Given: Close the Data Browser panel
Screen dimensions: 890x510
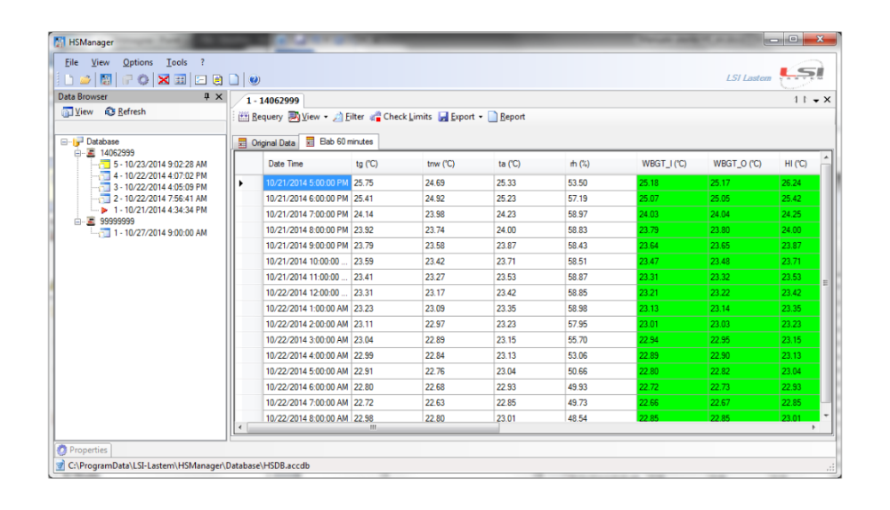Looking at the screenshot, I should pyautogui.click(x=219, y=96).
